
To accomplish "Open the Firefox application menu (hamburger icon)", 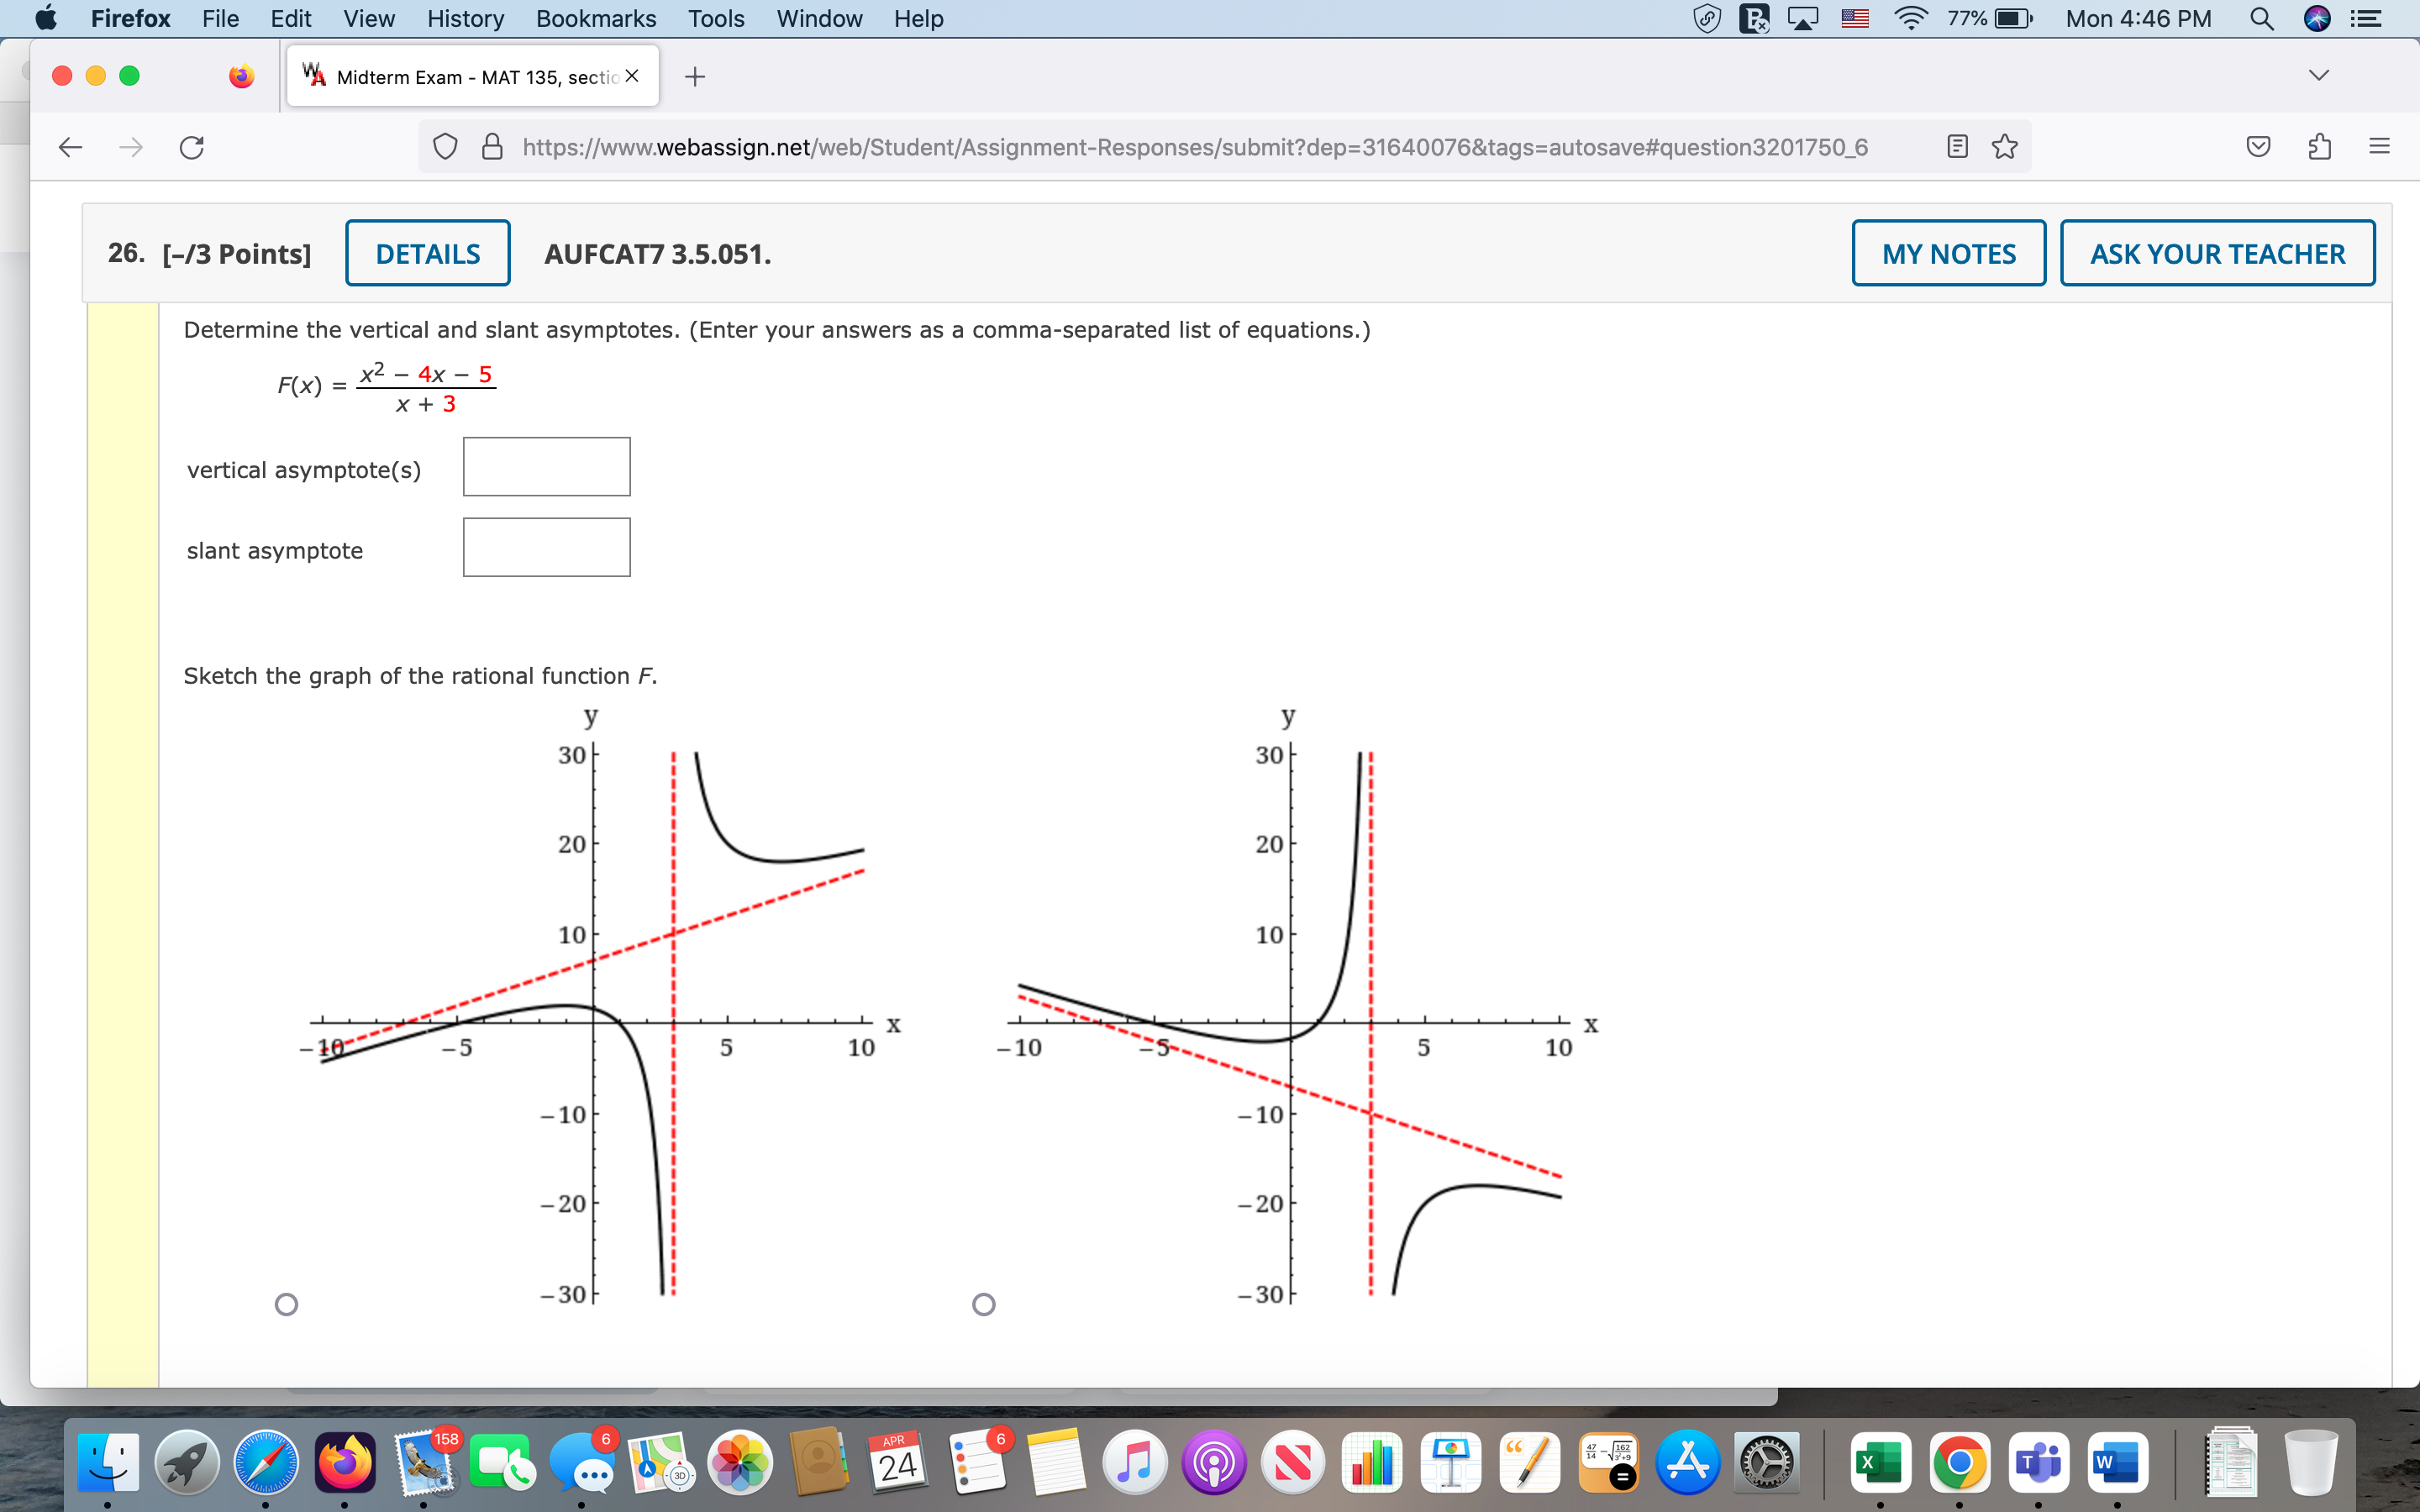I will 2379,146.
